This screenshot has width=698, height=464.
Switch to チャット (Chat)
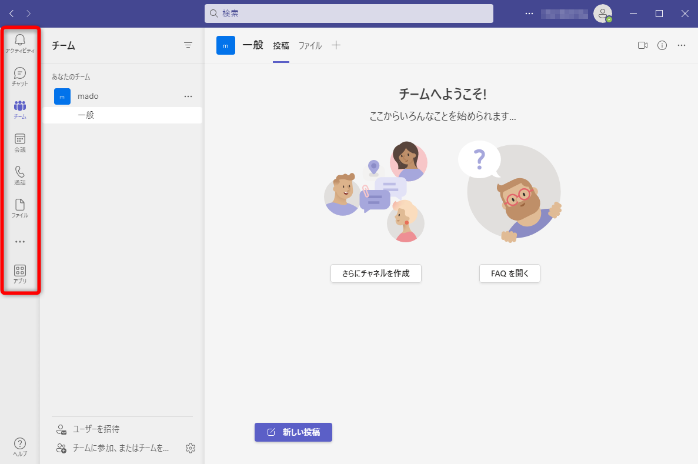pos(19,76)
